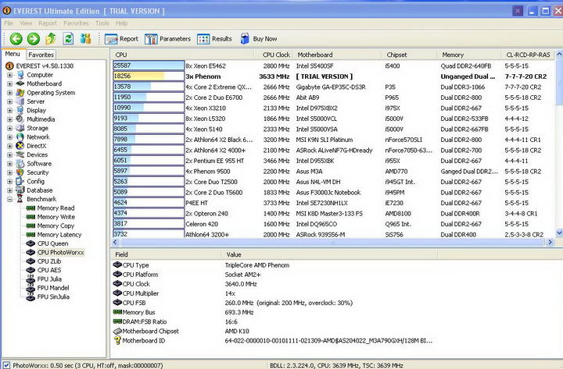Click the Security shield icon
This screenshot has width=563, height=369.
point(20,172)
